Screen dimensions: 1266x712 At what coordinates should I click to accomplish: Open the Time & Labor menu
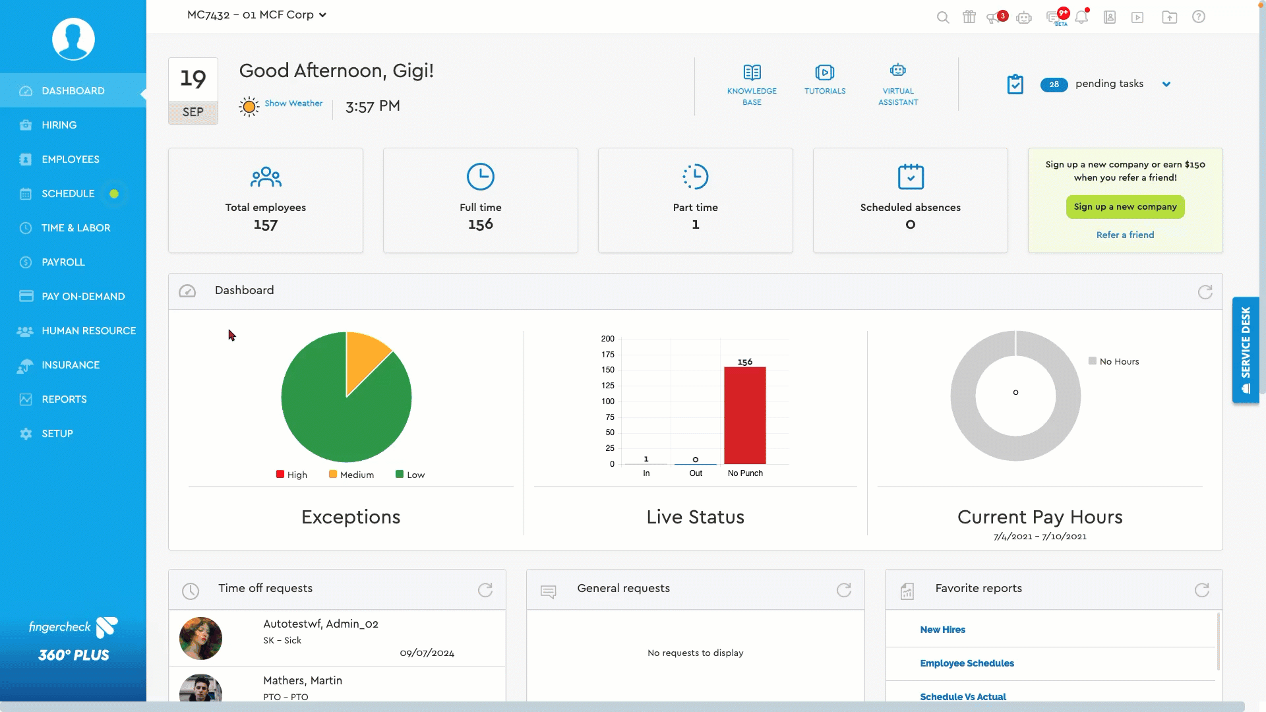pyautogui.click(x=76, y=228)
